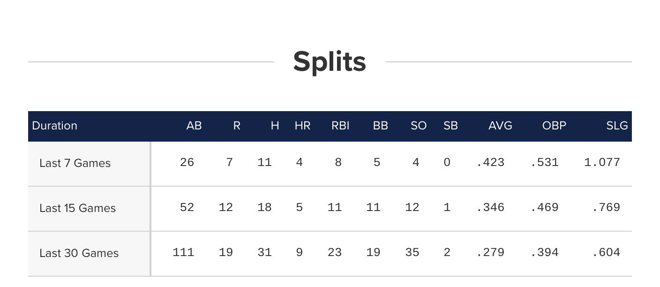660x287 pixels.
Task: Click the SO column header
Action: tap(419, 126)
